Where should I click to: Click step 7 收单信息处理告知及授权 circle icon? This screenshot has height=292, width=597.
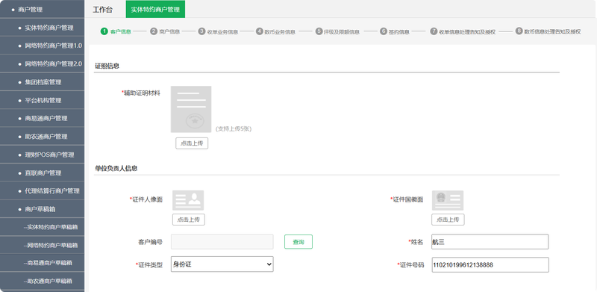pyautogui.click(x=434, y=31)
